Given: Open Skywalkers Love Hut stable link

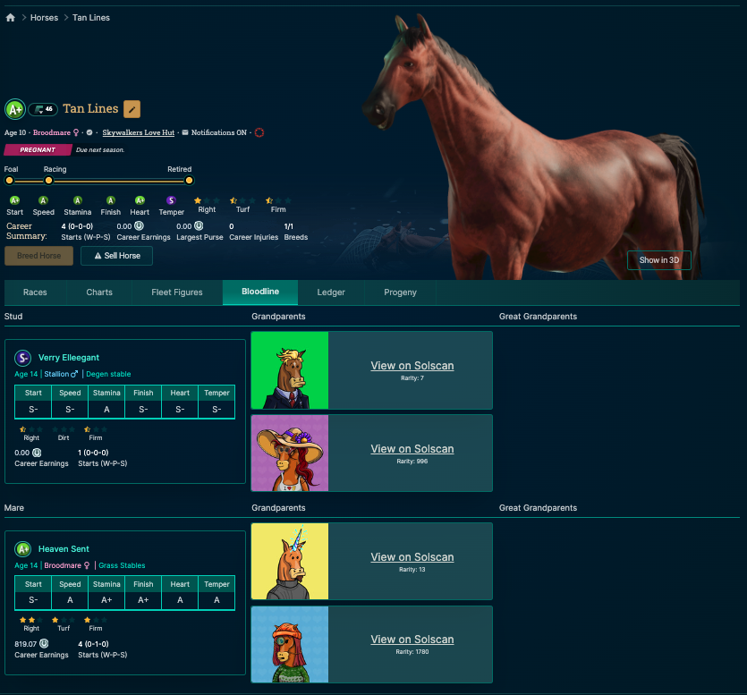Looking at the screenshot, I should coord(138,132).
